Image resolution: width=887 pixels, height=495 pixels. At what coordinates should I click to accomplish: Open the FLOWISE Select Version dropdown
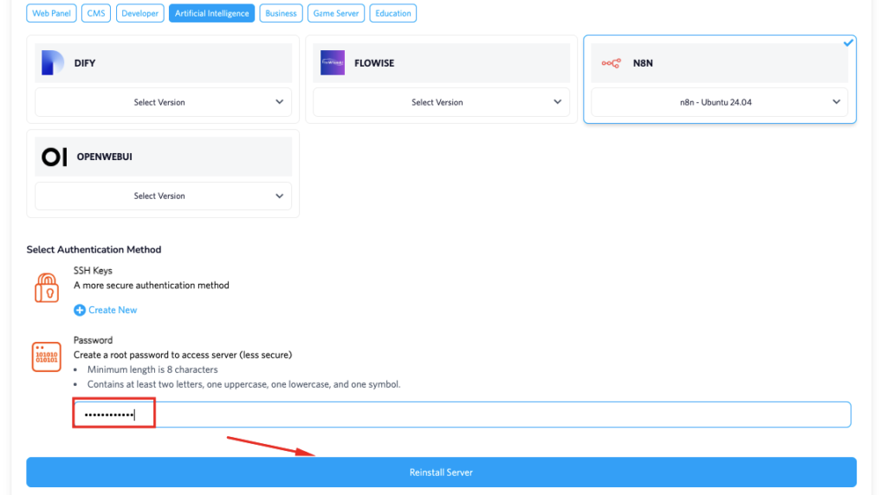coord(441,102)
